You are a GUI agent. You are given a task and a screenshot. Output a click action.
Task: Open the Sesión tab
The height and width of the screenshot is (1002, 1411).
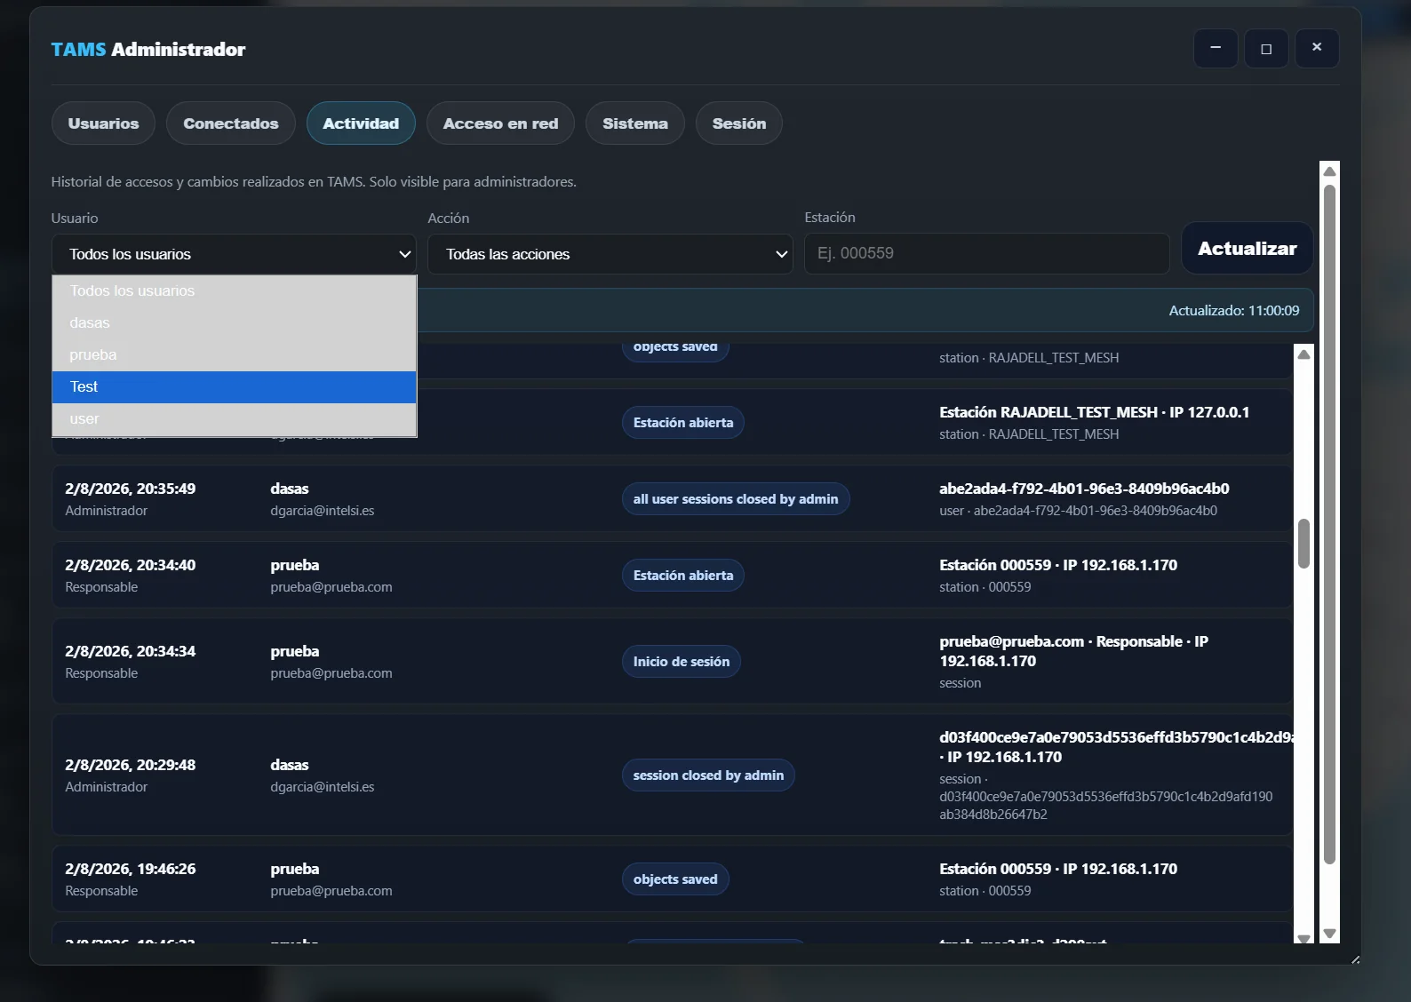coord(739,123)
